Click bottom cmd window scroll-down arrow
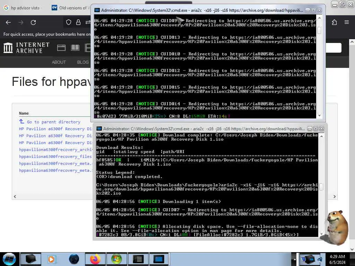 [321, 234]
